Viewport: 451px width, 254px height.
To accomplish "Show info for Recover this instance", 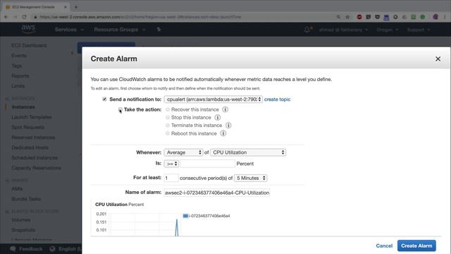I will 225,109.
